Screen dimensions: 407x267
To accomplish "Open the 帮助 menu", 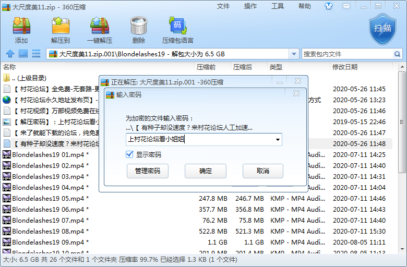I will (305, 6).
